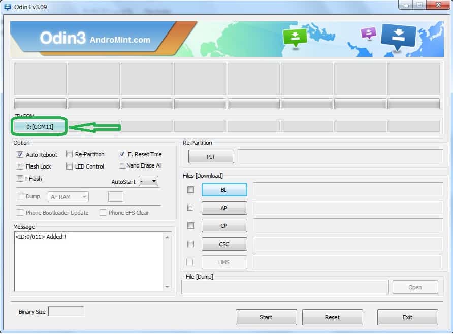The width and height of the screenshot is (453, 334).
Task: Open the AP RAM dump dropdown
Action: (x=68, y=197)
